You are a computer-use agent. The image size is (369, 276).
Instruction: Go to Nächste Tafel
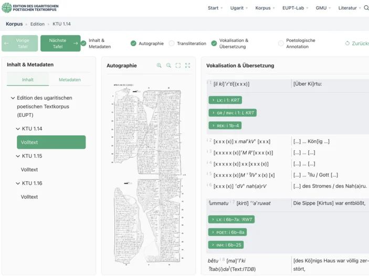tap(60, 43)
